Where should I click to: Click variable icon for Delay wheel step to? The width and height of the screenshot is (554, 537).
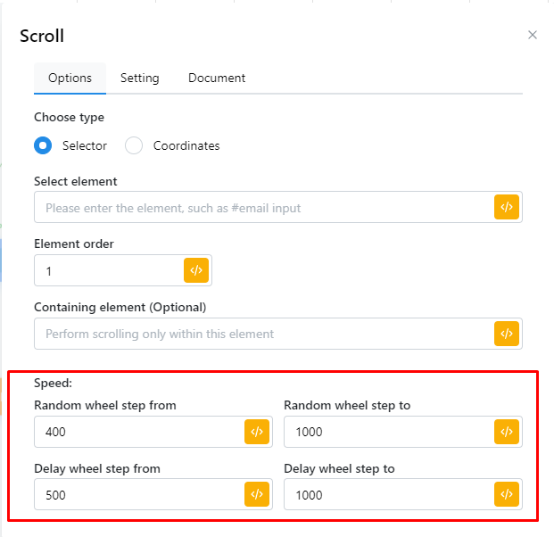coord(507,494)
